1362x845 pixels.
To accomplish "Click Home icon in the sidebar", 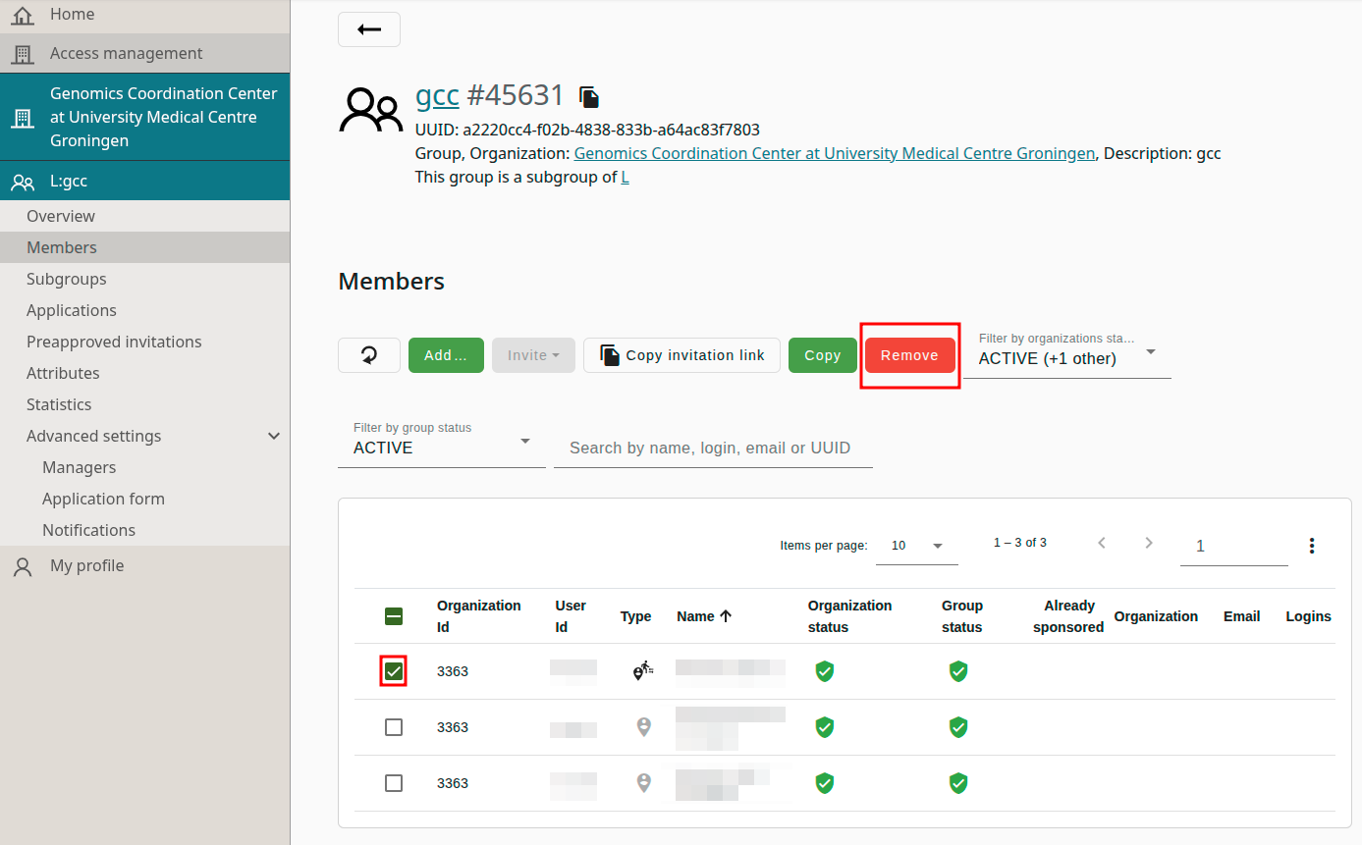I will pos(22,15).
